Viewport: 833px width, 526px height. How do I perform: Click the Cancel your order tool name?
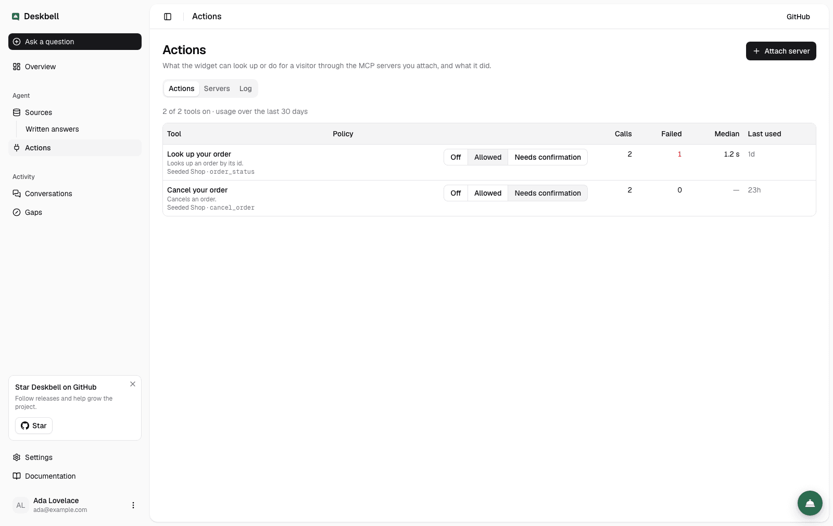pyautogui.click(x=197, y=190)
